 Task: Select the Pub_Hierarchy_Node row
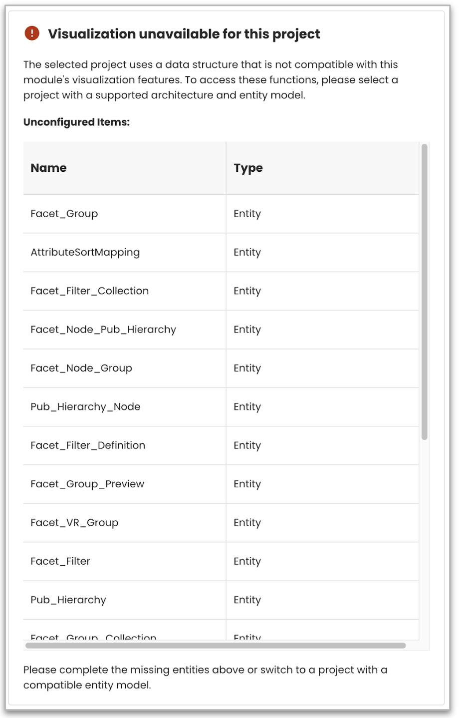coord(85,406)
